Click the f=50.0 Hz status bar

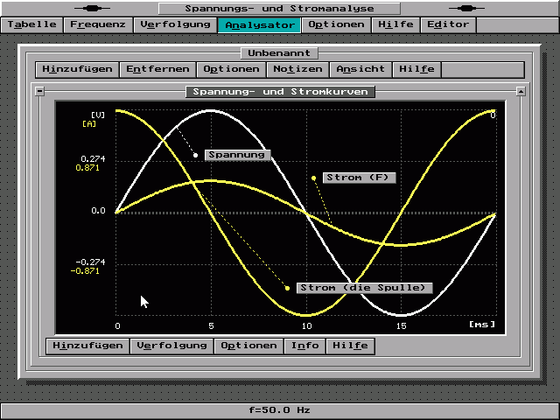pyautogui.click(x=280, y=409)
